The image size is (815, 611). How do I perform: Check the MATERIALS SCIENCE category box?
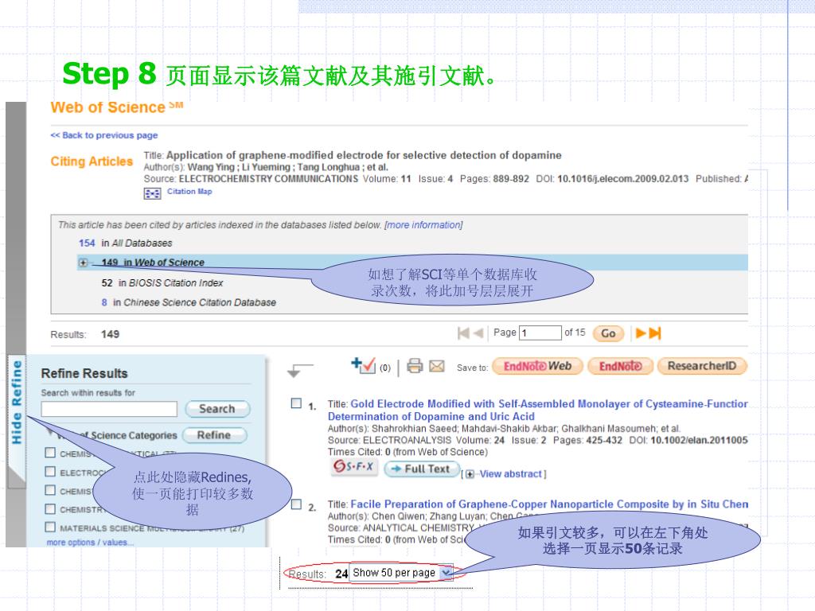tap(50, 527)
